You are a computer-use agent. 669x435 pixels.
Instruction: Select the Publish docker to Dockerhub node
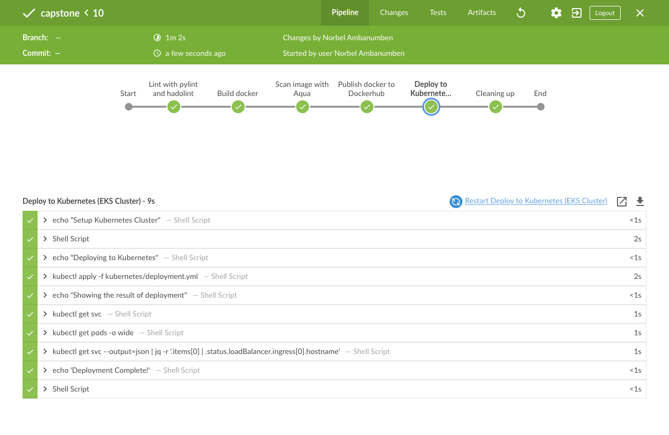point(366,107)
